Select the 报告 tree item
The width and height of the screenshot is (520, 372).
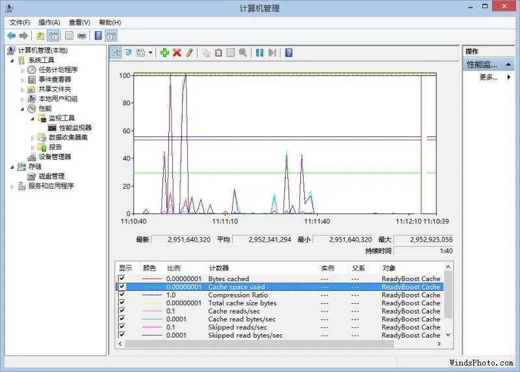coord(55,147)
